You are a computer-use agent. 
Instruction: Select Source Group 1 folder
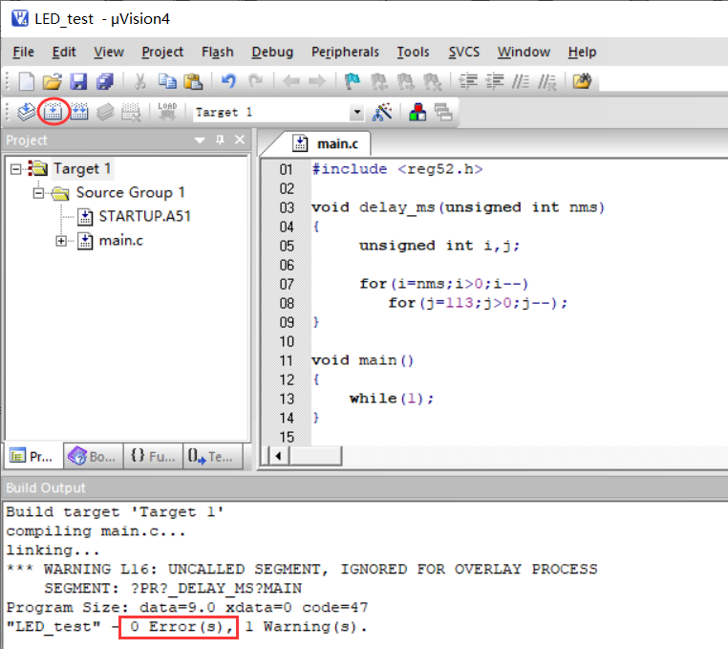(x=131, y=192)
